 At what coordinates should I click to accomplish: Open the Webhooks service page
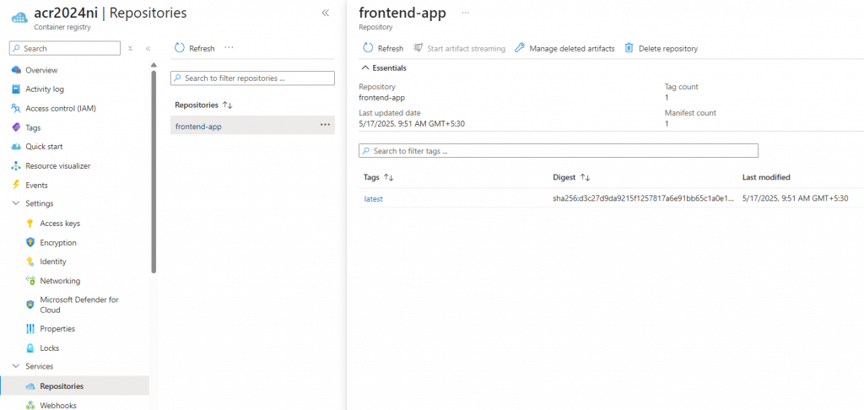click(x=57, y=405)
